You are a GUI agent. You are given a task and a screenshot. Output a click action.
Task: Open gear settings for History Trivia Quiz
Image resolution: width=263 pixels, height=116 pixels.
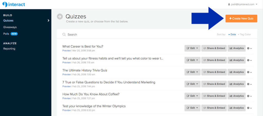coord(249,72)
